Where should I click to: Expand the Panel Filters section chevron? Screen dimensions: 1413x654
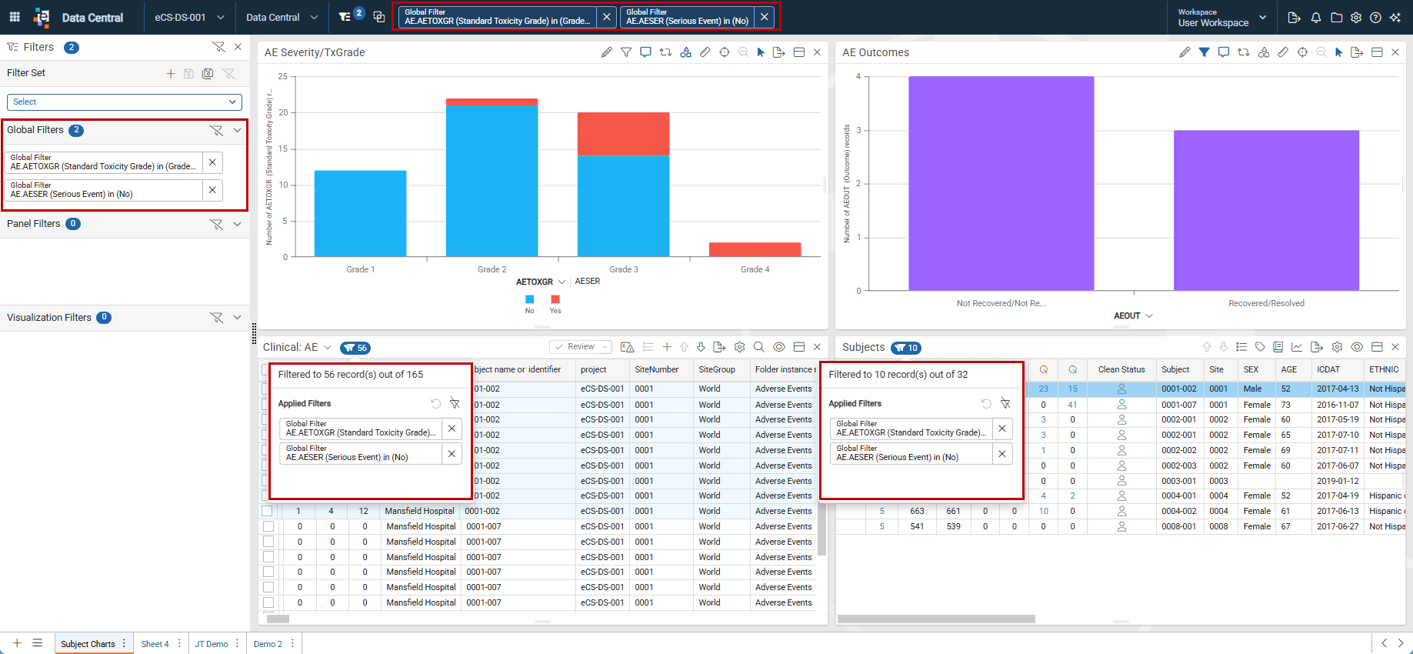click(x=237, y=224)
